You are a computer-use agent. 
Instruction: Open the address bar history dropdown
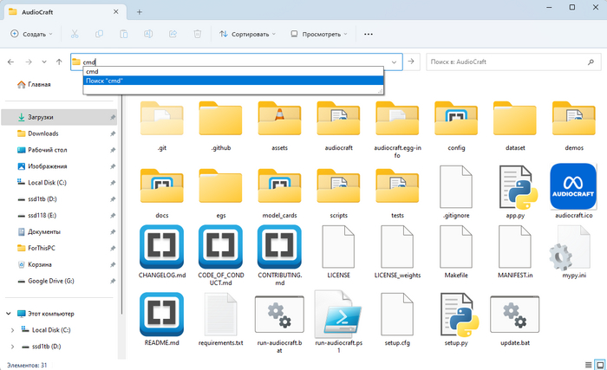[x=395, y=62]
